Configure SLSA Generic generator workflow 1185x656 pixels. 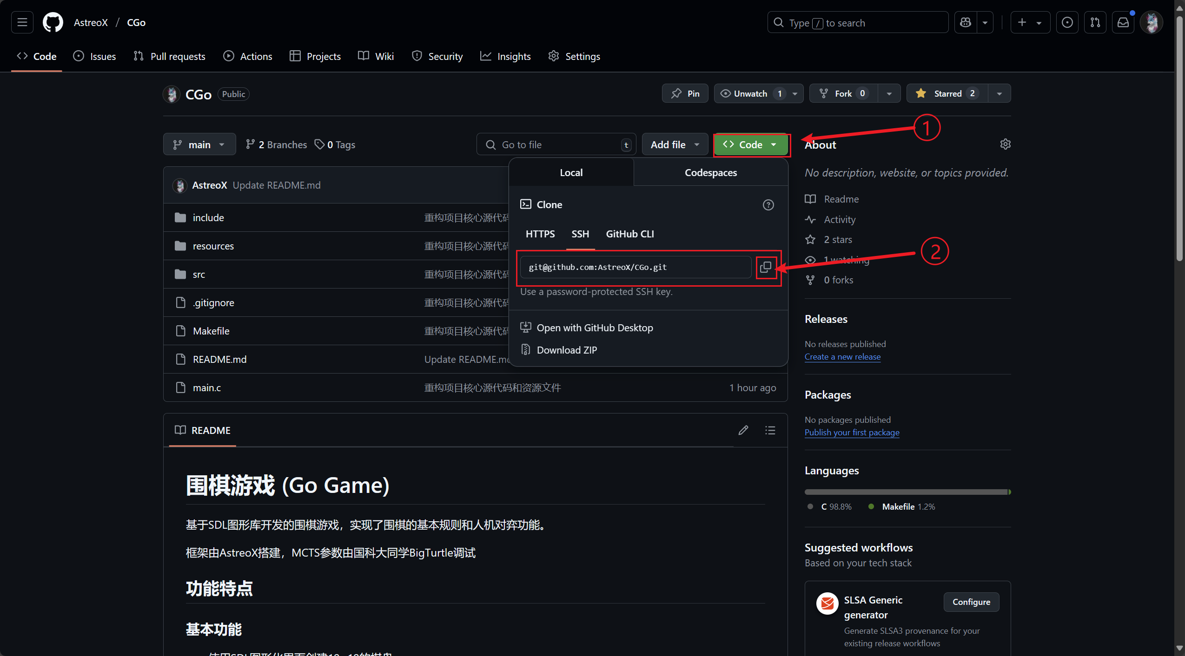point(971,602)
